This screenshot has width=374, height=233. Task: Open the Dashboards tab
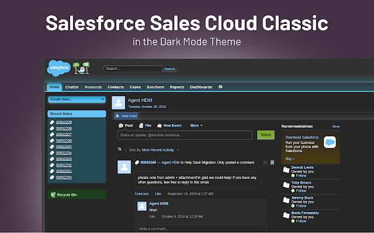coord(201,87)
